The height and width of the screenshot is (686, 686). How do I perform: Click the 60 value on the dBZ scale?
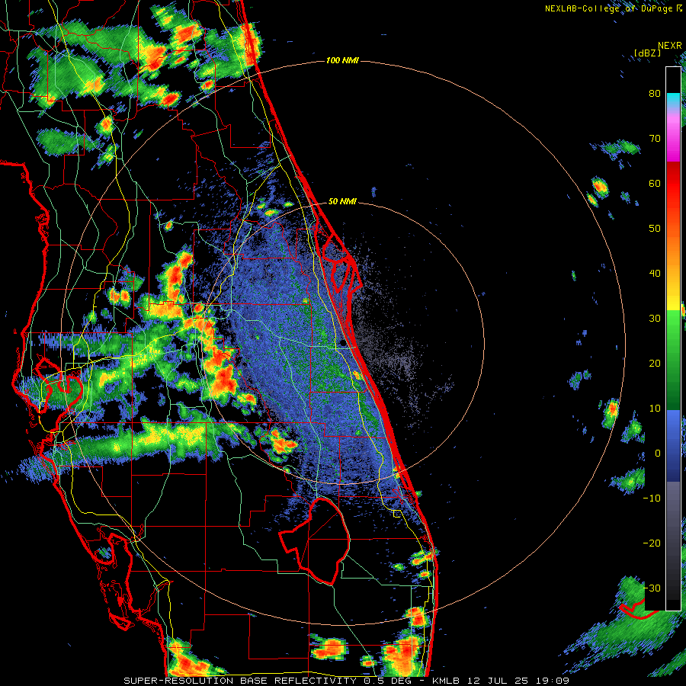[x=655, y=183]
